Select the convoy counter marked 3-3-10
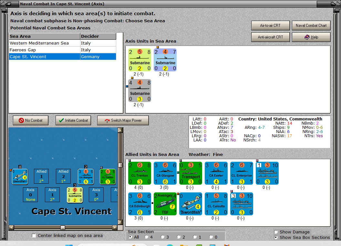Viewport: 341px width, 246px height. (x=242, y=204)
